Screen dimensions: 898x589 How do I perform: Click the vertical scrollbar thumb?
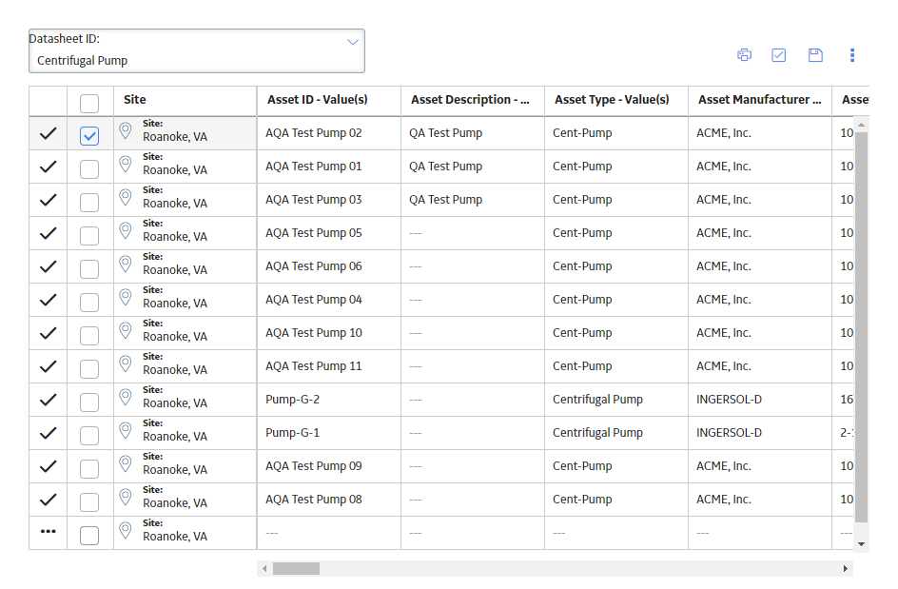(861, 326)
